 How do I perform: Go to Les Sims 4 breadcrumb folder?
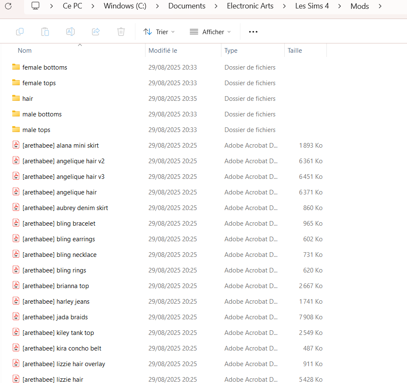point(312,6)
